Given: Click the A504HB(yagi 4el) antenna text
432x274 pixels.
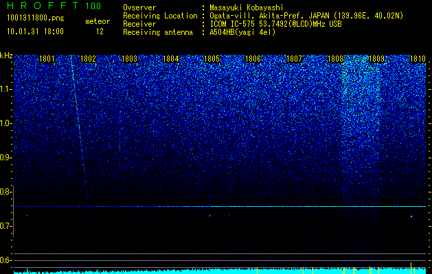Looking at the screenshot, I should (242, 32).
